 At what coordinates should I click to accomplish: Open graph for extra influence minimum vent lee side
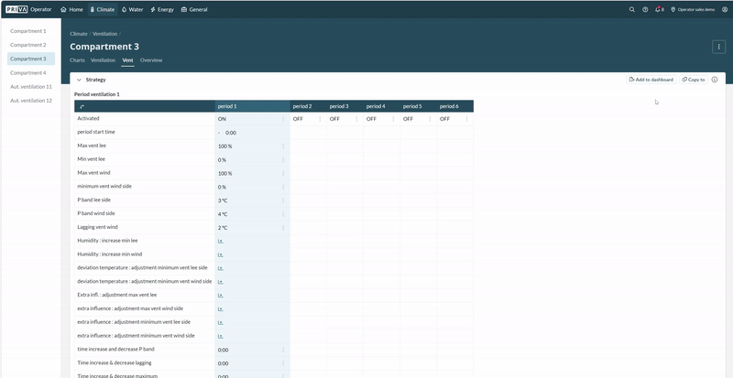(220, 322)
